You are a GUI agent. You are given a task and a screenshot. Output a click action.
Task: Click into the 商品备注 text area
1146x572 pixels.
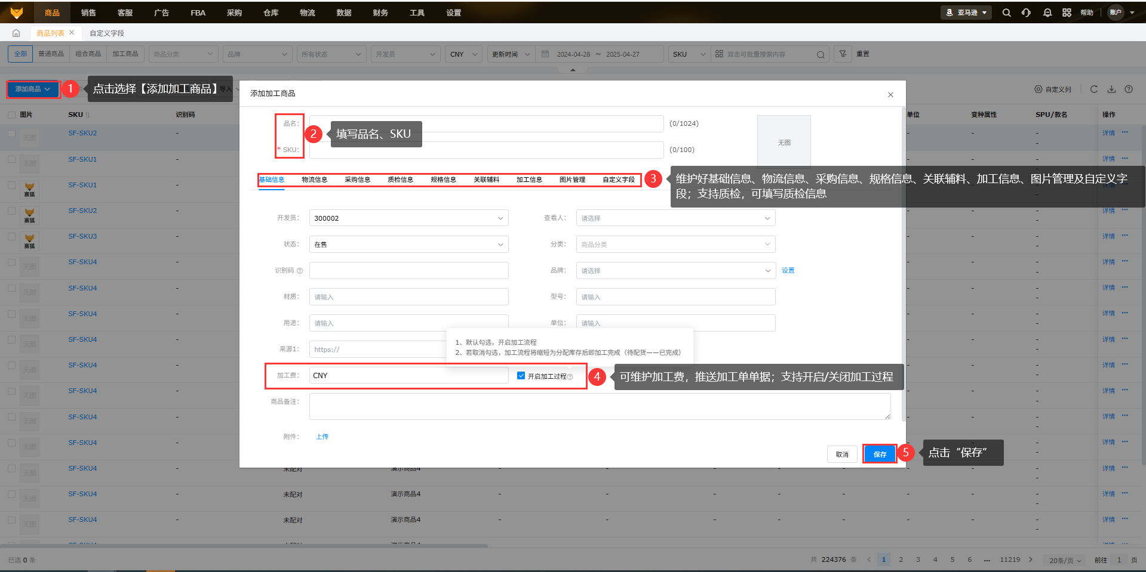(600, 406)
